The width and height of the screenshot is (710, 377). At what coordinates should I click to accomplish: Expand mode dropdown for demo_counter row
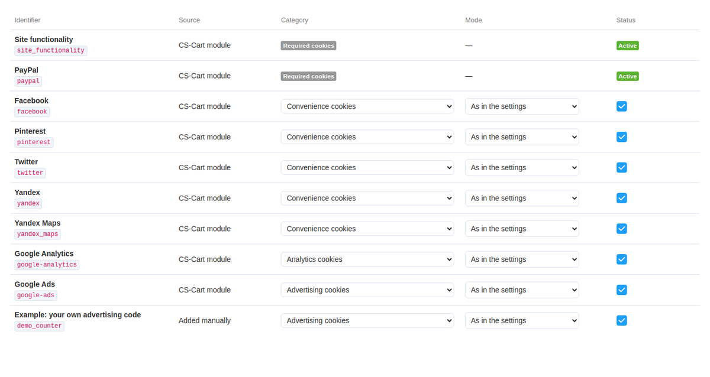[x=522, y=320]
